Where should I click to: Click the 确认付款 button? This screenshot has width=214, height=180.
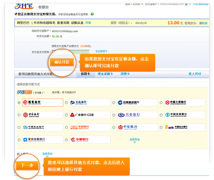tap(62, 62)
